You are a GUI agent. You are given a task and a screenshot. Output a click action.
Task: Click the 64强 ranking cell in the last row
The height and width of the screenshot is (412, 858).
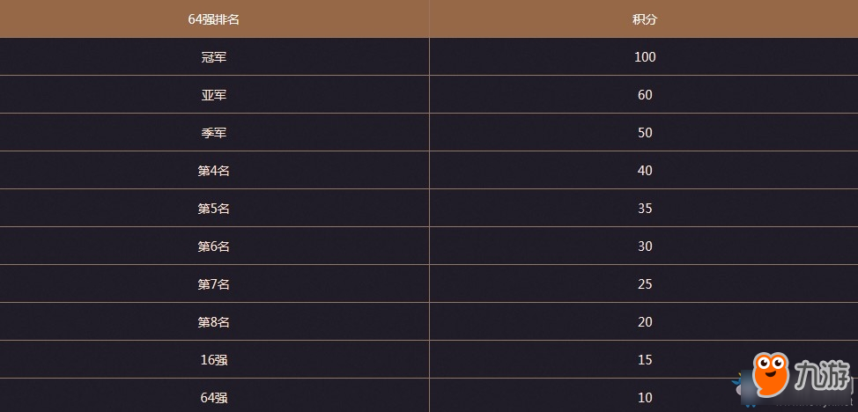tap(213, 398)
